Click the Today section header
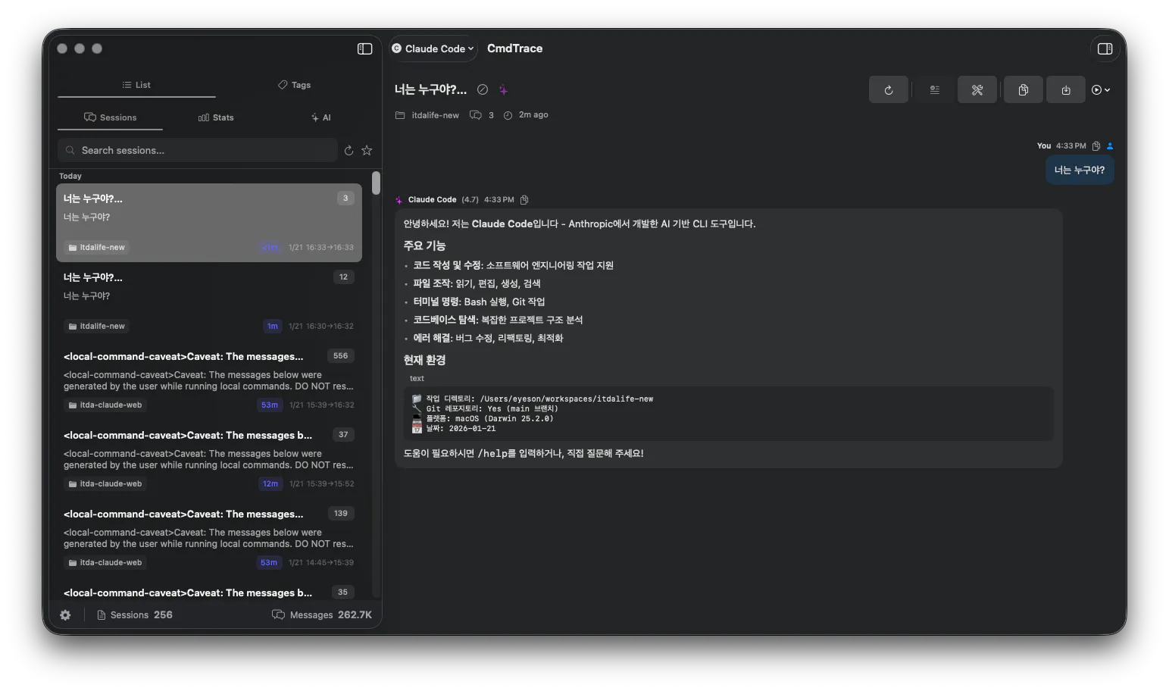The width and height of the screenshot is (1169, 691). tap(70, 176)
